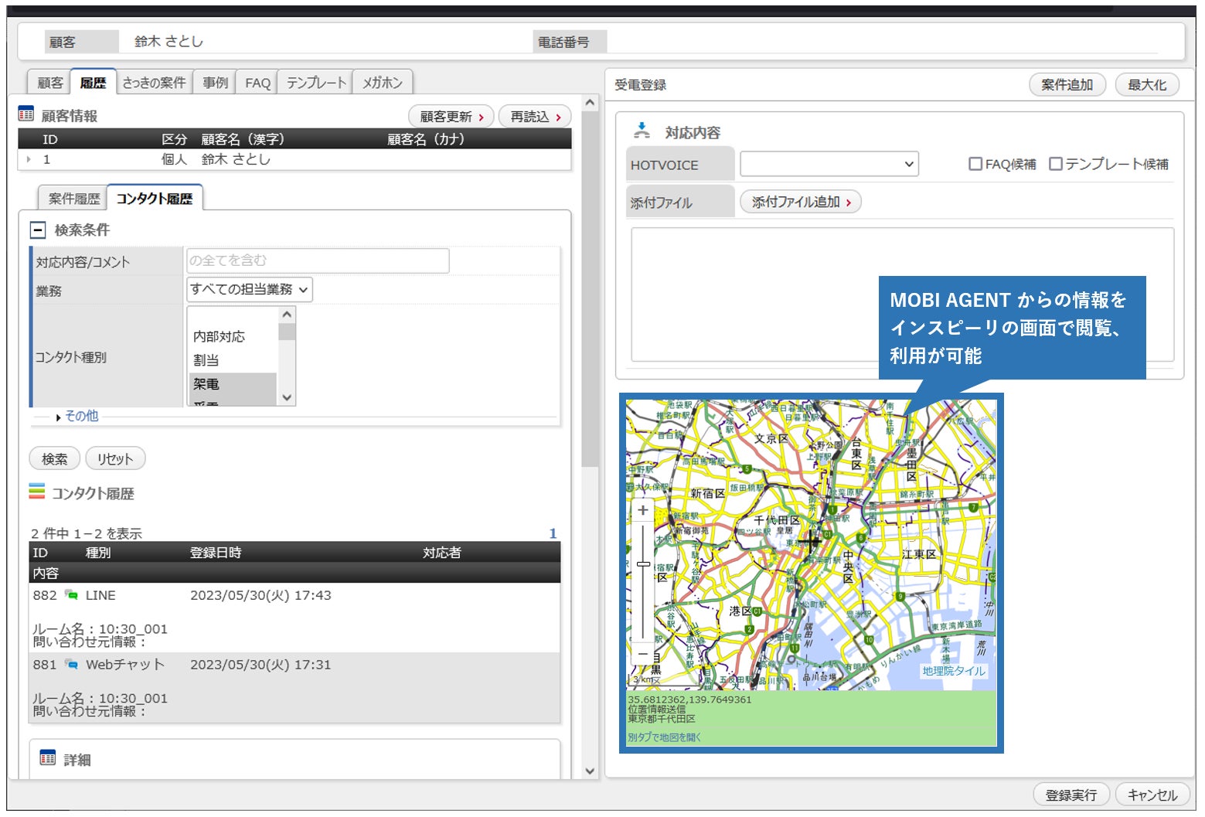
Task: Switch to the FAQ tab
Action: 257,83
